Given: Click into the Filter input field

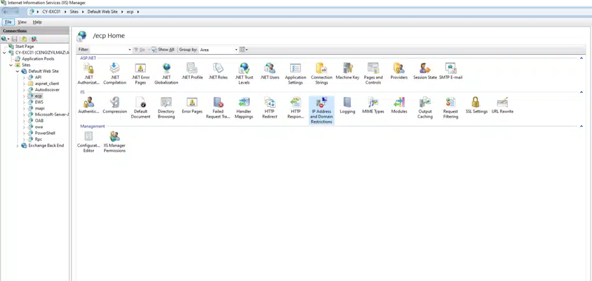Looking at the screenshot, I should pos(110,50).
